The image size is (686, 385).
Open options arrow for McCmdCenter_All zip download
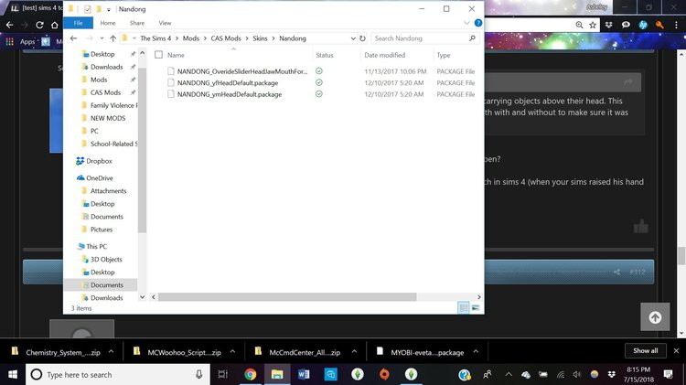[354, 352]
